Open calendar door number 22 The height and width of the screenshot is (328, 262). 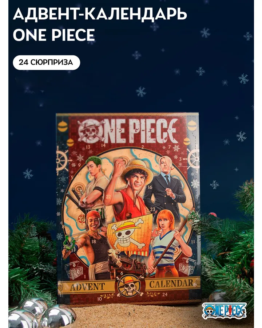point(108,197)
